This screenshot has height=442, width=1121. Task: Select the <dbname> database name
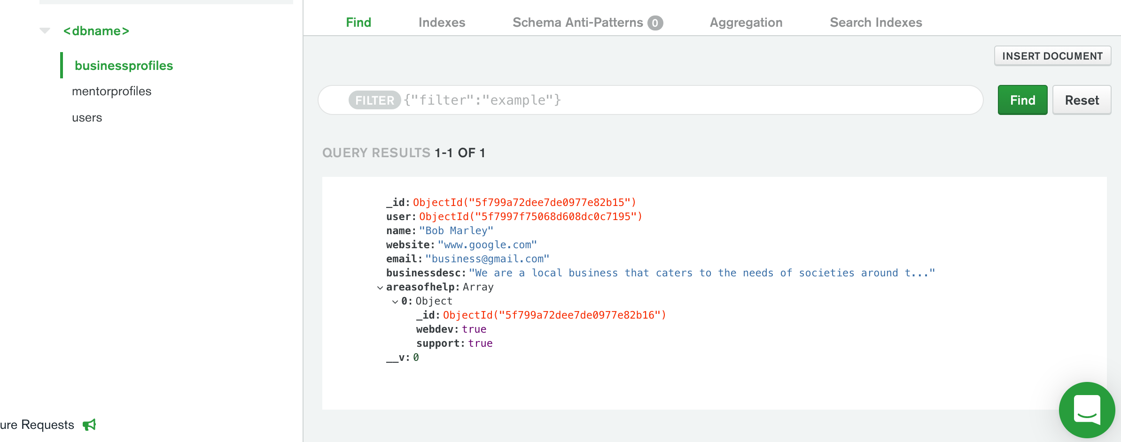coord(96,31)
